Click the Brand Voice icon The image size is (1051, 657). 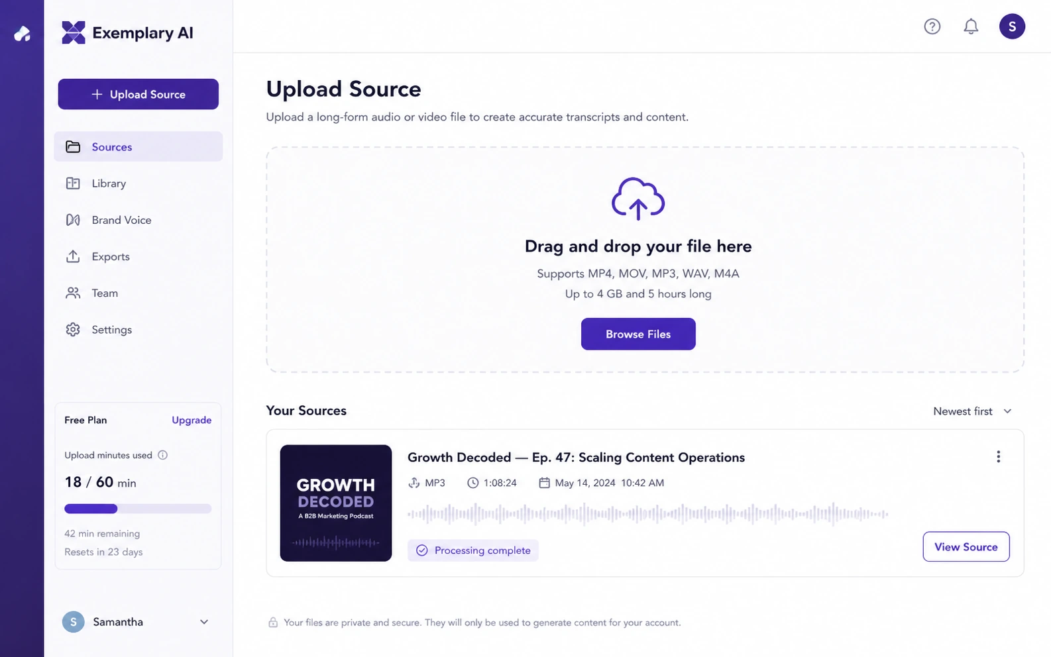(73, 220)
